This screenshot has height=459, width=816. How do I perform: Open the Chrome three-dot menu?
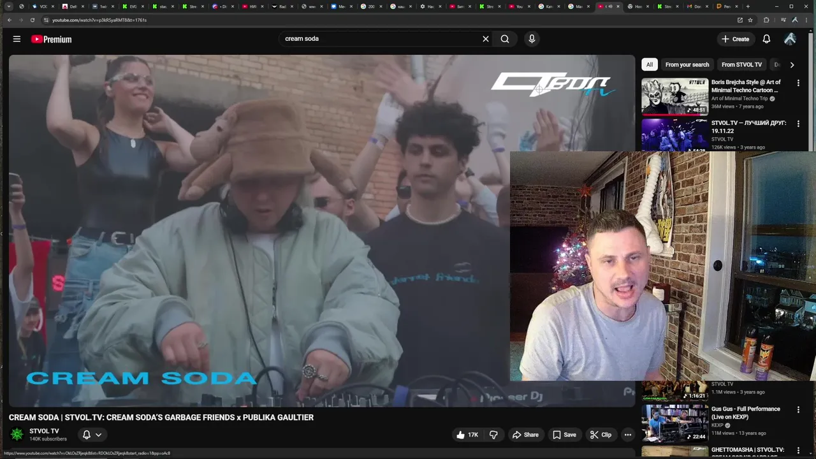[x=806, y=20]
